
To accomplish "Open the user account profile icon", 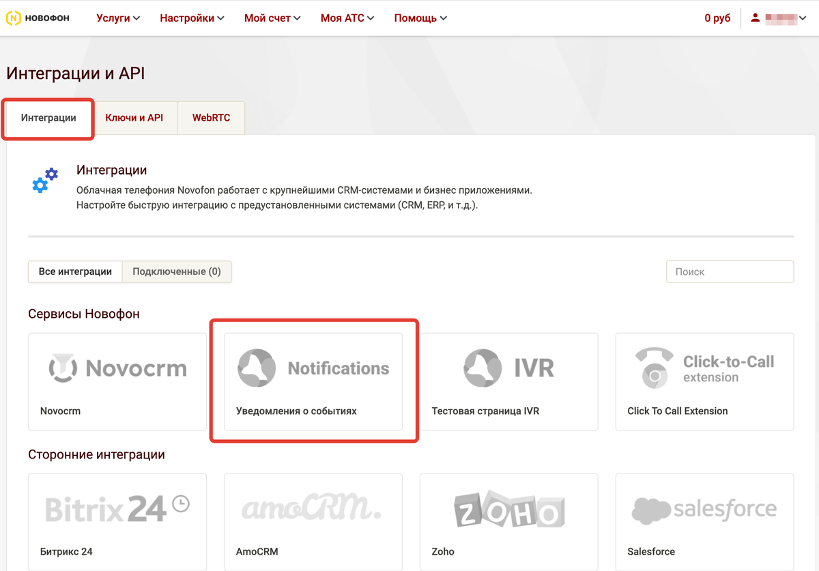I will 755,18.
